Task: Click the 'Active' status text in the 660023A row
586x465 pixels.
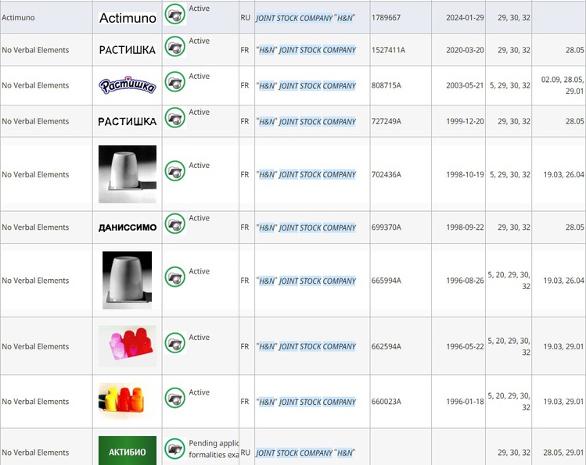Action: (200, 392)
